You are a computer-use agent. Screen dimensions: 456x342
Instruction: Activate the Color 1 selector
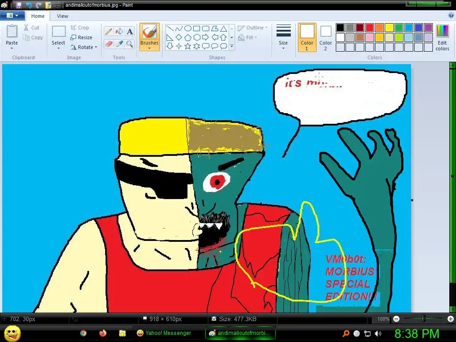click(x=307, y=37)
